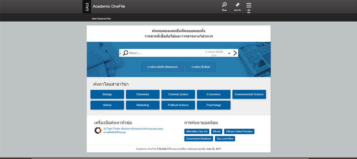This screenshot has width=357, height=159.
Task: Search popular topic Affordable Care Act
Action: click(197, 132)
